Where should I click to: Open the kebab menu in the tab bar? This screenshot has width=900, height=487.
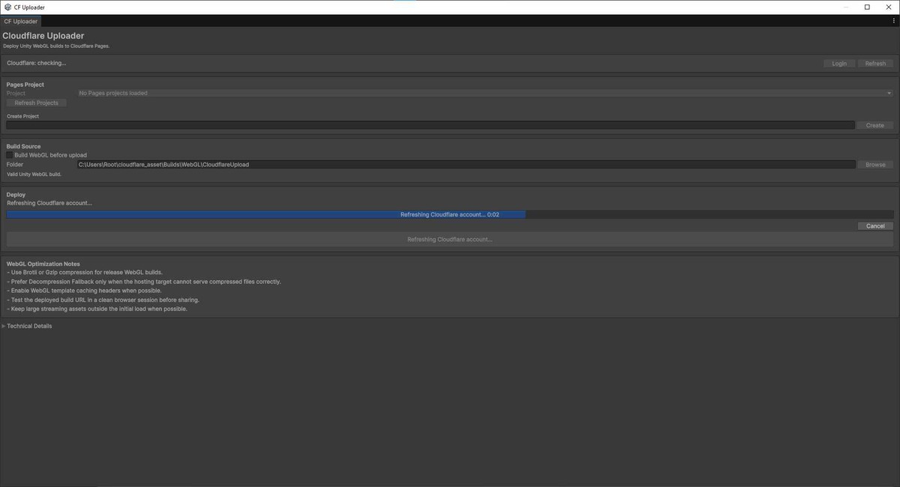(893, 22)
